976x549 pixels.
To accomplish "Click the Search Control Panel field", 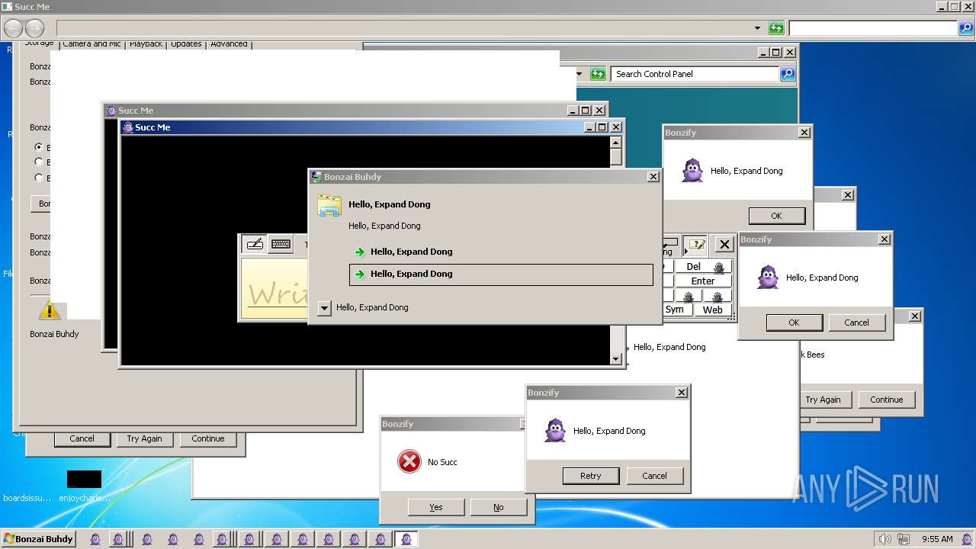I will point(695,74).
